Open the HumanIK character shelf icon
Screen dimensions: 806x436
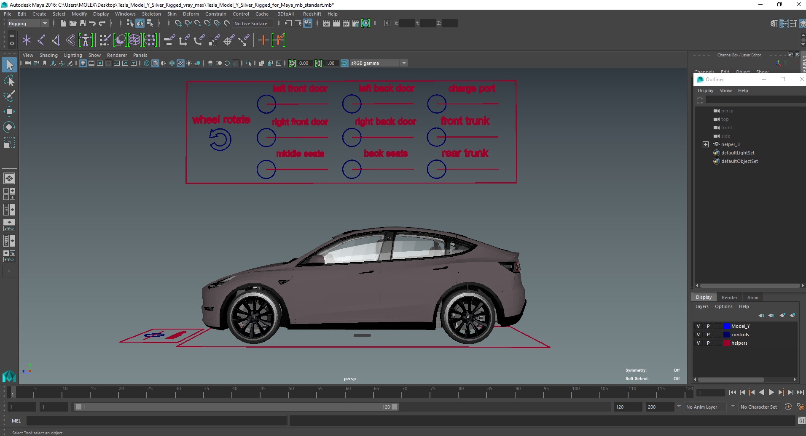tap(86, 40)
